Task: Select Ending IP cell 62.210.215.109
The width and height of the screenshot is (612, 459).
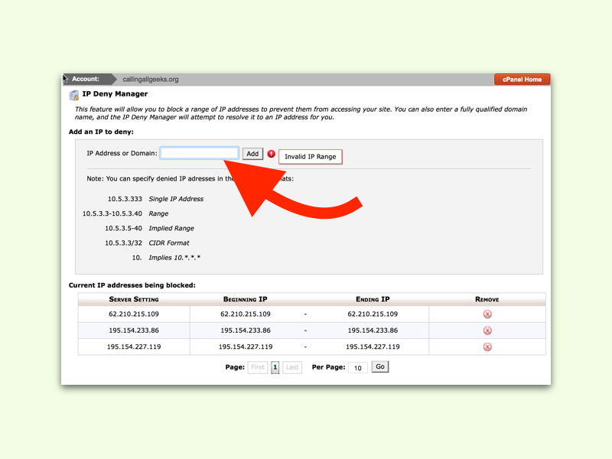Action: point(373,314)
